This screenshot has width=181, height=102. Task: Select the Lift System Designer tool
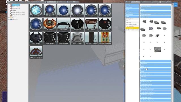click(132, 24)
